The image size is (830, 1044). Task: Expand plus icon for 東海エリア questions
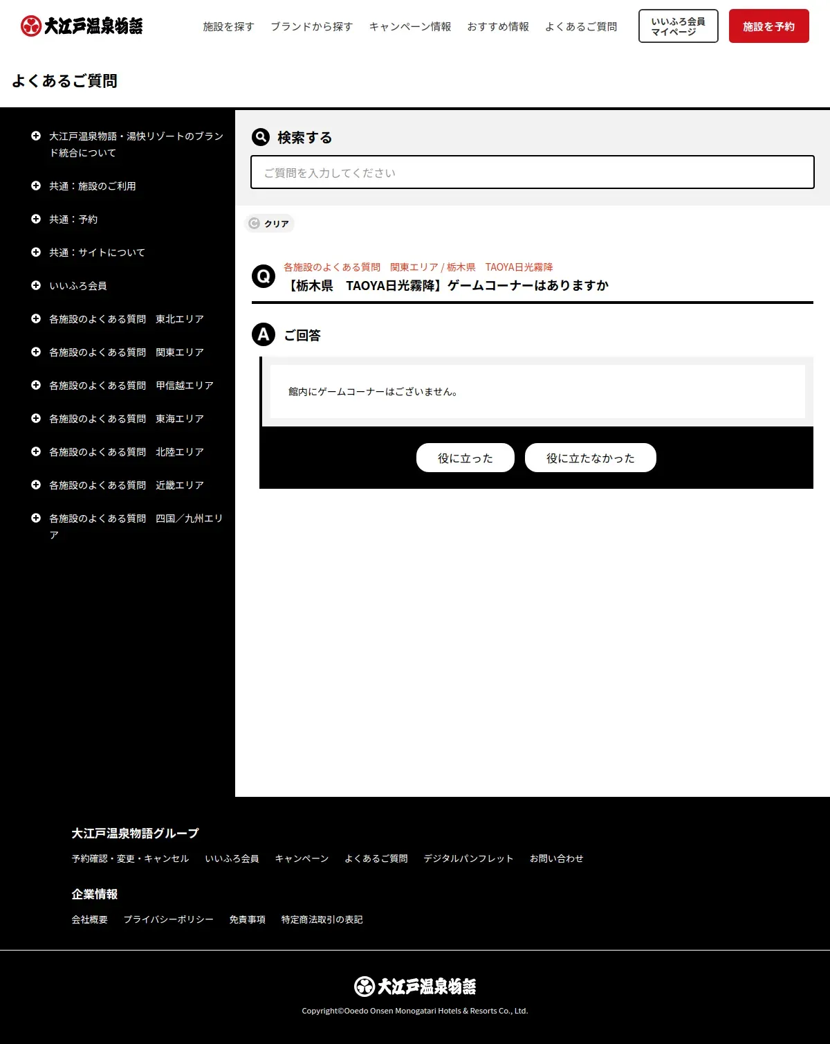point(36,418)
